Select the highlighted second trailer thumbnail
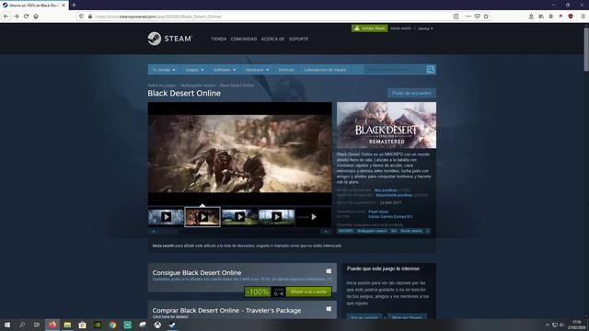The height and width of the screenshot is (331, 589). coord(202,217)
